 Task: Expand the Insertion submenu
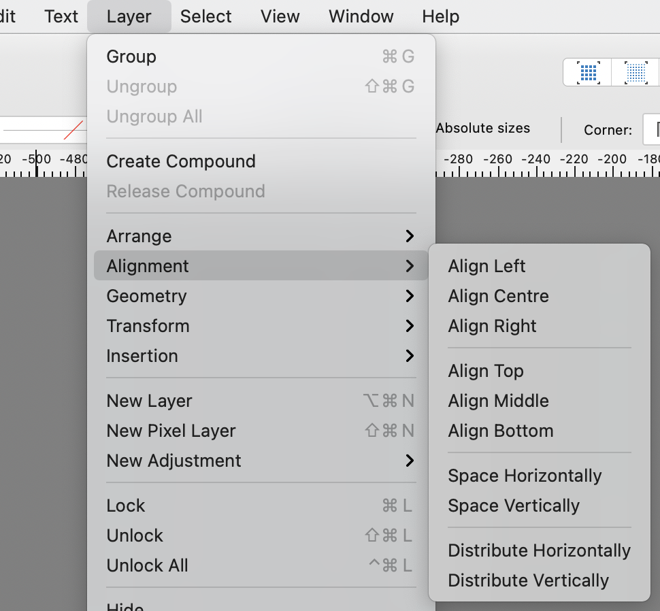click(142, 356)
